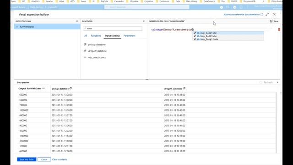Switch to the Functions tab
Screen dimensions: 293x165
coord(96,36)
